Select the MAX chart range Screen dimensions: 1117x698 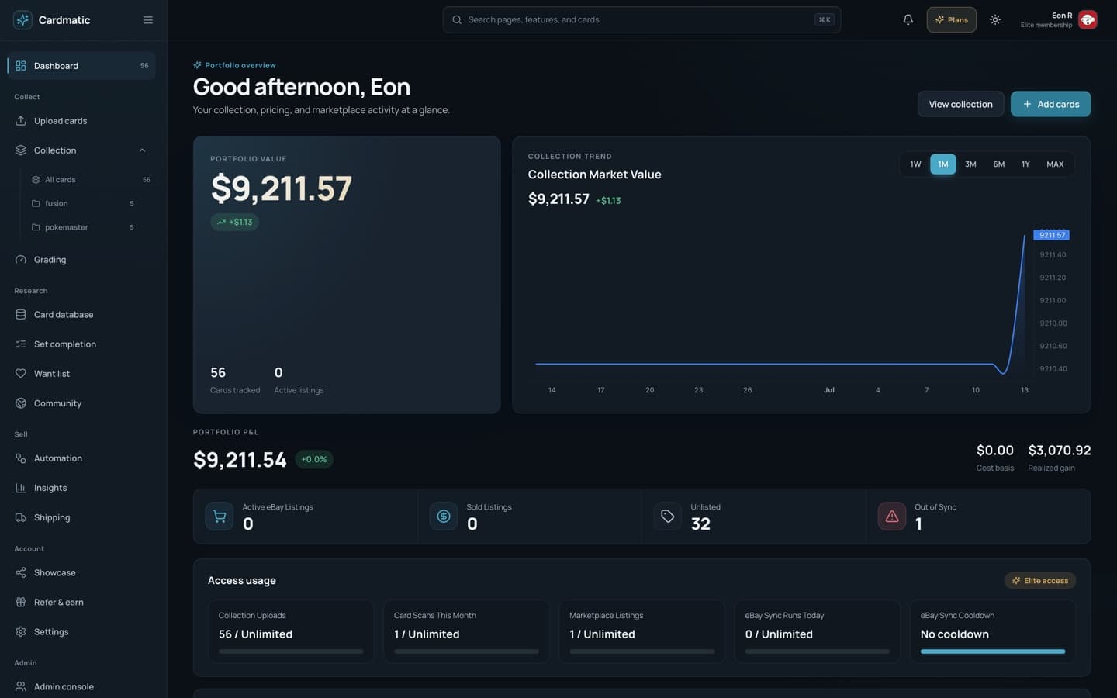point(1055,164)
